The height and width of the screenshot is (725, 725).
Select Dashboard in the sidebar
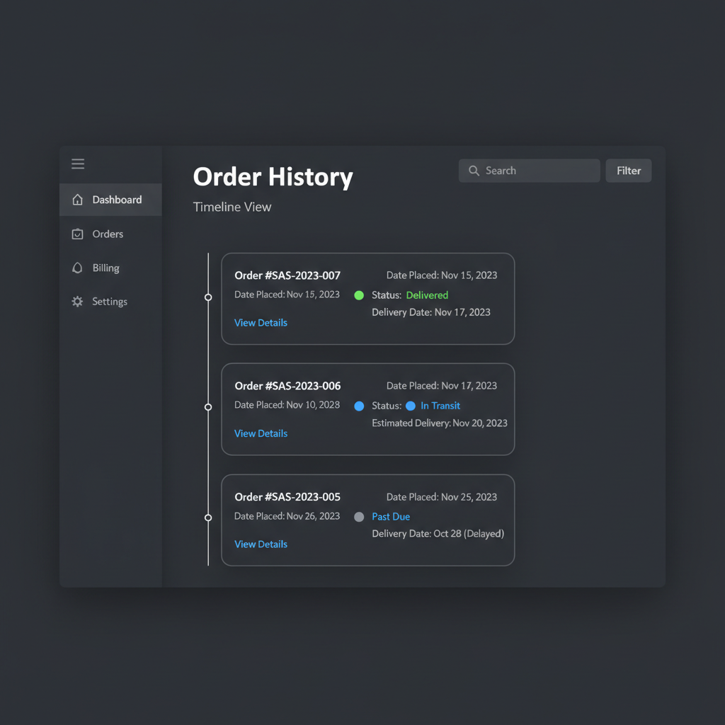110,200
